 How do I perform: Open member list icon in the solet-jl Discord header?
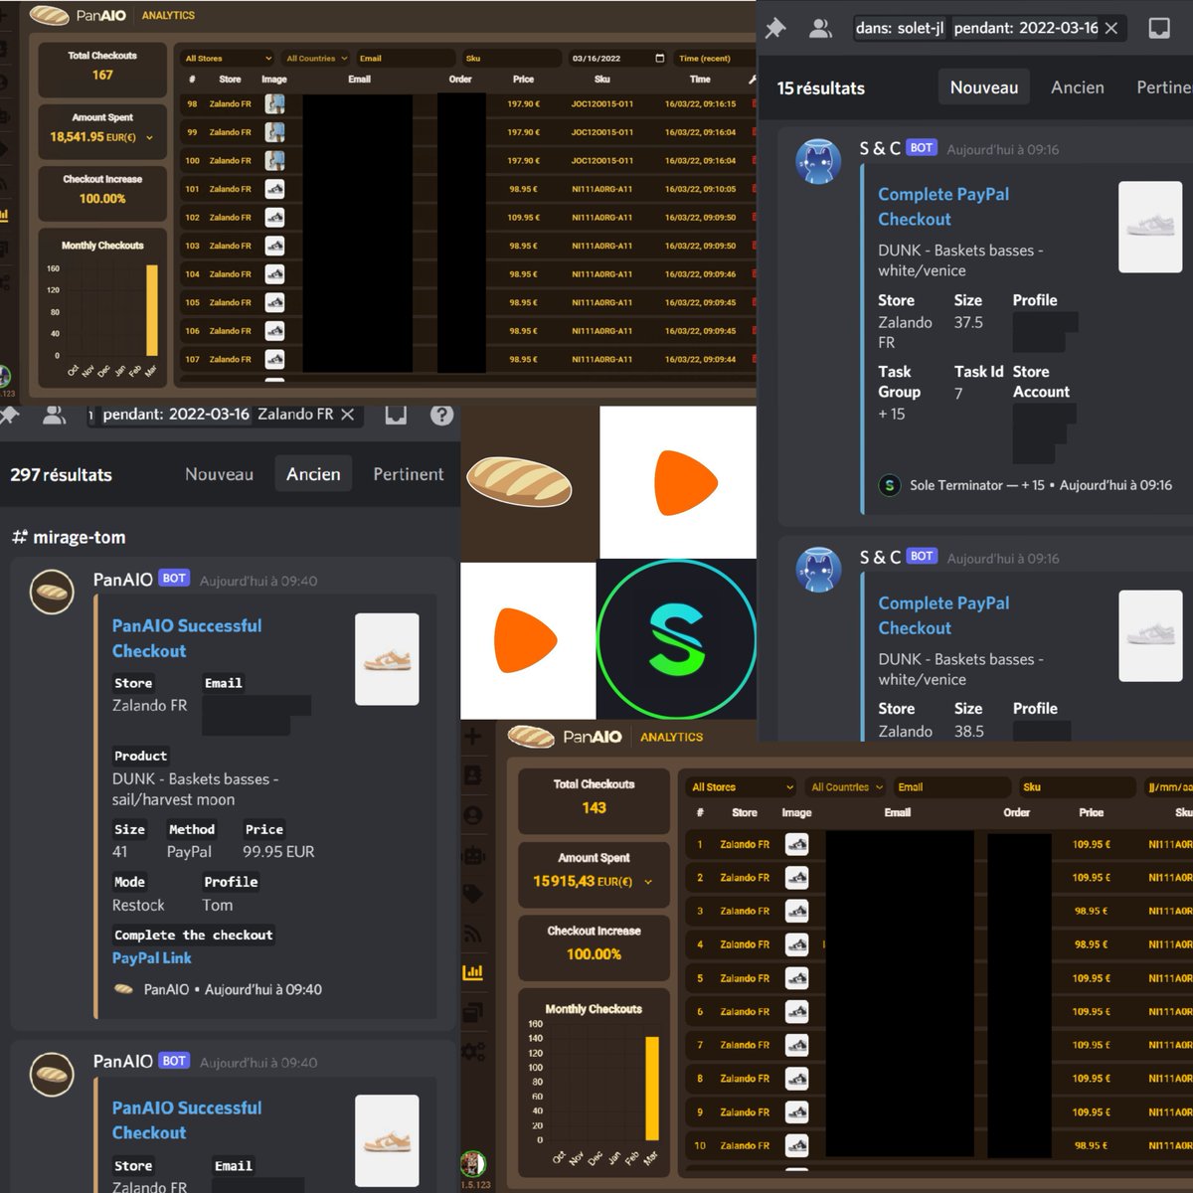[820, 29]
